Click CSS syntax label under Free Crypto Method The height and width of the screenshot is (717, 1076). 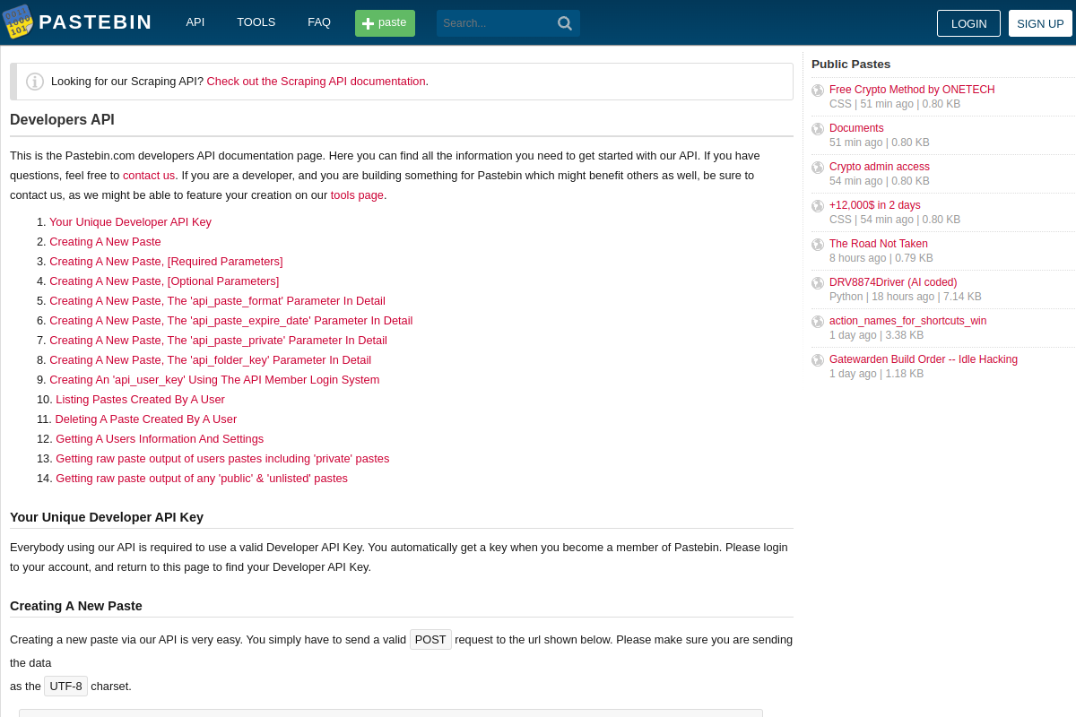pyautogui.click(x=840, y=104)
